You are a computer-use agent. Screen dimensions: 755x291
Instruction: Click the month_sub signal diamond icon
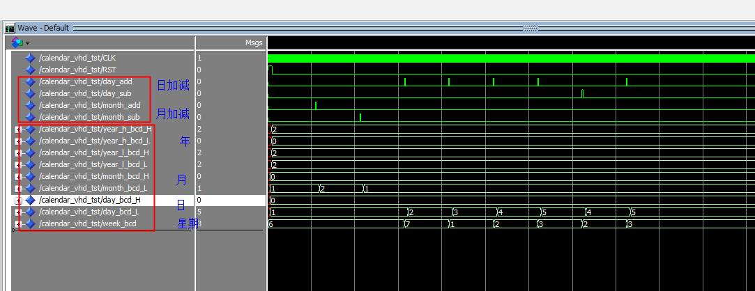click(x=31, y=117)
